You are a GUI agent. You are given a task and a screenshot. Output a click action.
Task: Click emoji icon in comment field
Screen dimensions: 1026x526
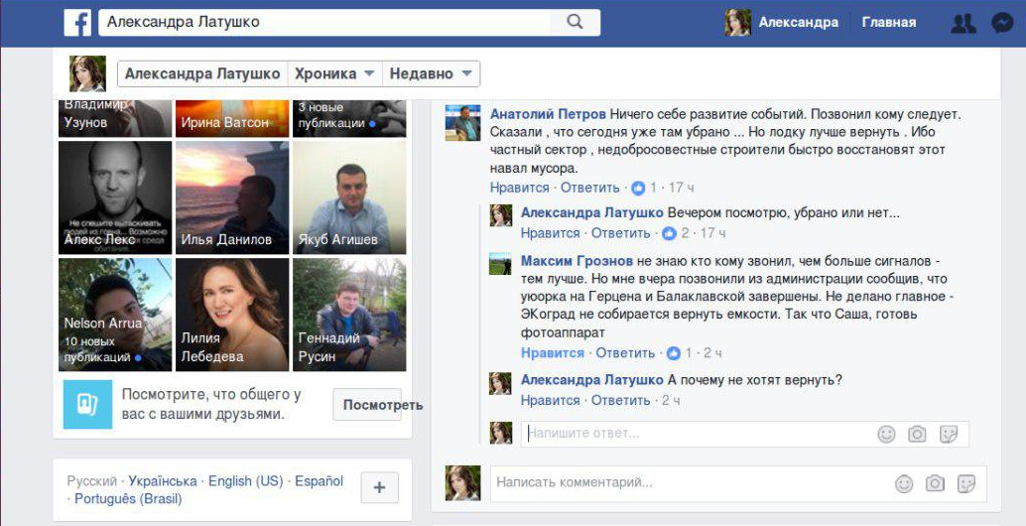904,483
